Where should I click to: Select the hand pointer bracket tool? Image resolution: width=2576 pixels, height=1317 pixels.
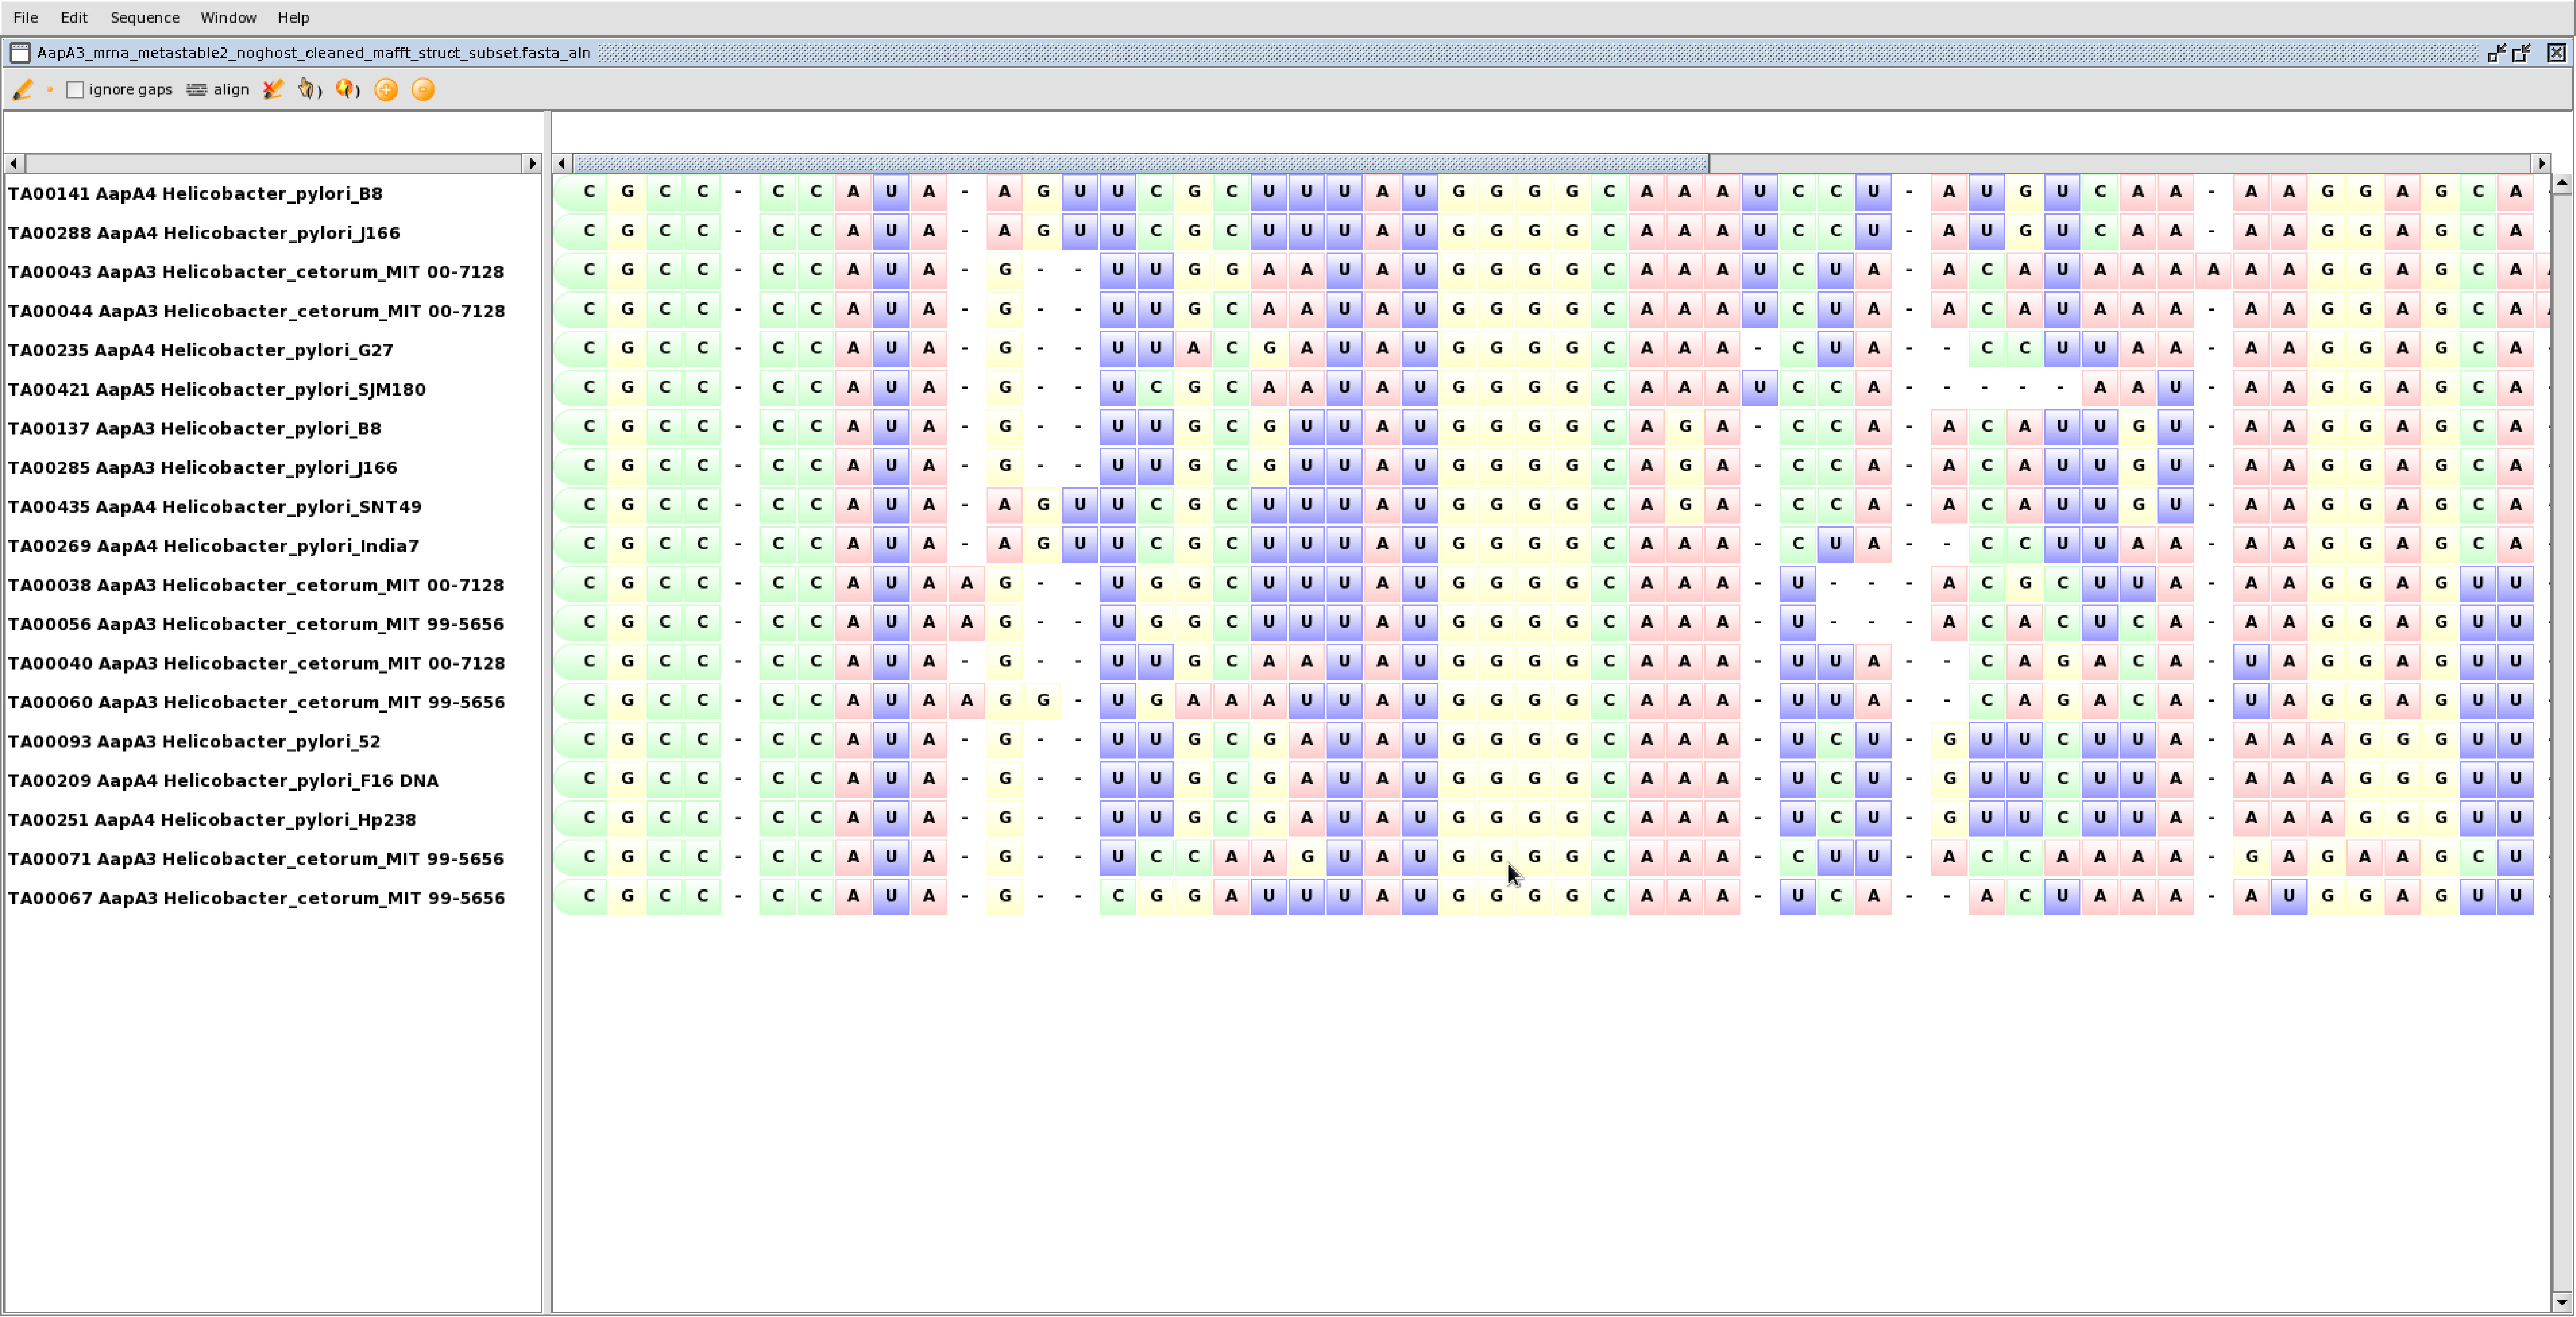(310, 90)
